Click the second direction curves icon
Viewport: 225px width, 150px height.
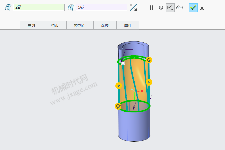(71, 7)
